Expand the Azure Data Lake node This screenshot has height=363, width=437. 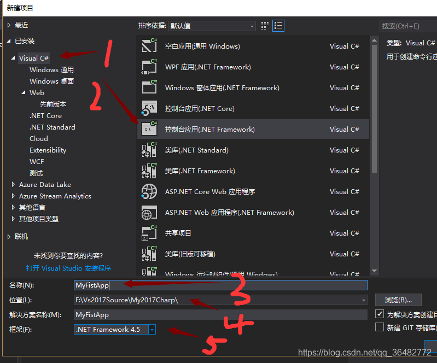pos(13,184)
